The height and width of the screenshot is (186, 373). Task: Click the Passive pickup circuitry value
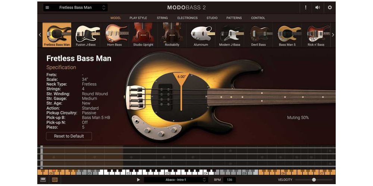(89, 113)
